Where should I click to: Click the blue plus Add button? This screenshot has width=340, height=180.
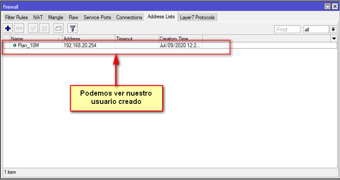[x=8, y=28]
